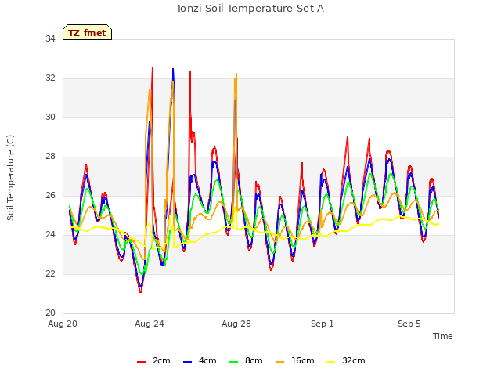The width and height of the screenshot is (501, 376).
Task: Select the chart title Tonzi Soil Temperature Set A
Action: coord(250,9)
